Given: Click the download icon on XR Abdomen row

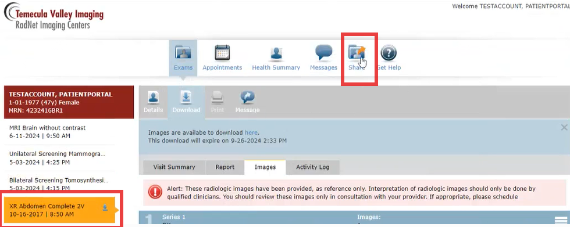Looking at the screenshot, I should coord(105,207).
